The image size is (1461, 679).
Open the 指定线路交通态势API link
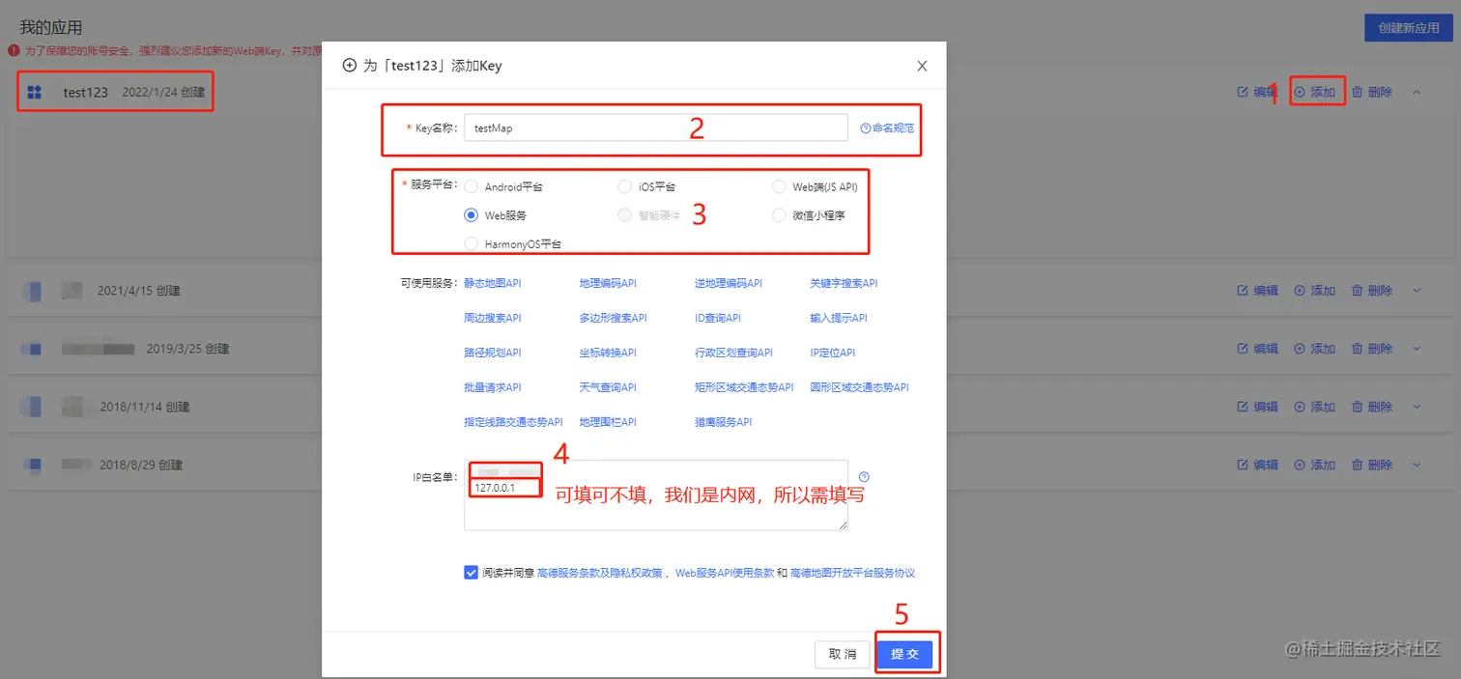click(513, 422)
